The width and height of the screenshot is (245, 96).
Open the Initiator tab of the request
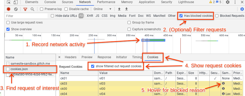[122, 57]
